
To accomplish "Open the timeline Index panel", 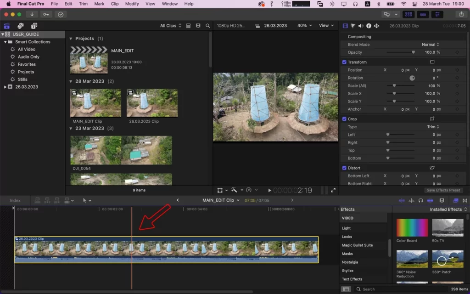I will 15,200.
